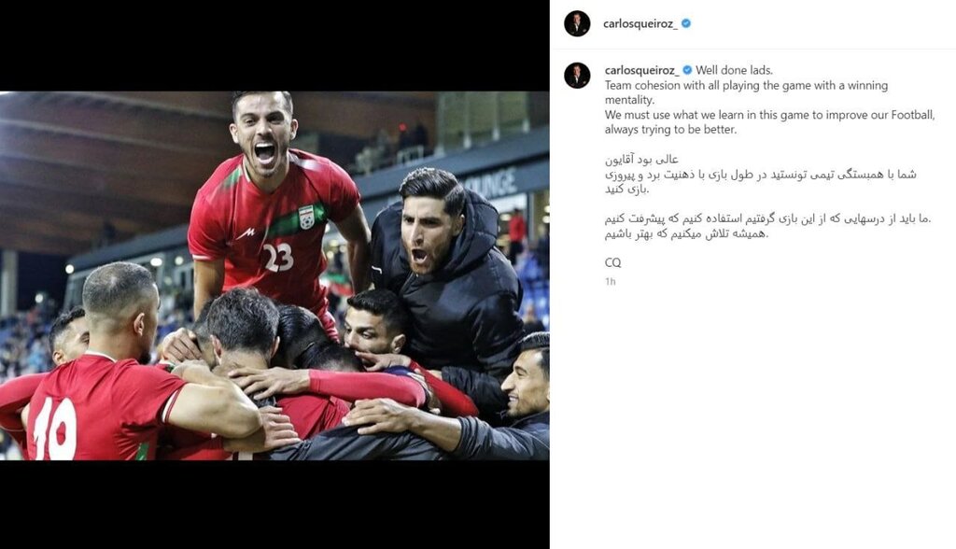Viewport: 956px width, 549px height.
Task: Open the avatar beside the caption text
Action: 577,76
